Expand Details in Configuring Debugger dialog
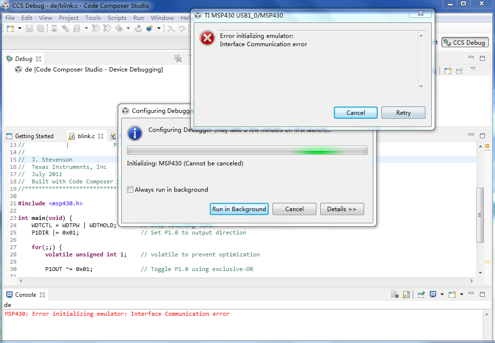Viewport: 495px width, 343px height. [x=342, y=209]
